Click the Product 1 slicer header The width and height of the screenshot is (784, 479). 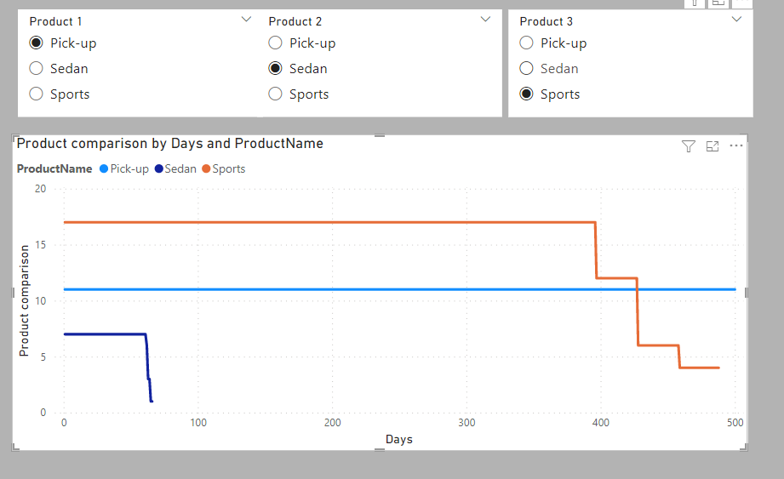(x=55, y=21)
